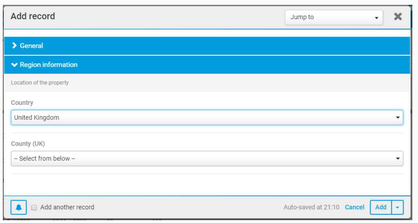418x223 pixels.
Task: Click the Add another record label
Action: tap(67, 207)
